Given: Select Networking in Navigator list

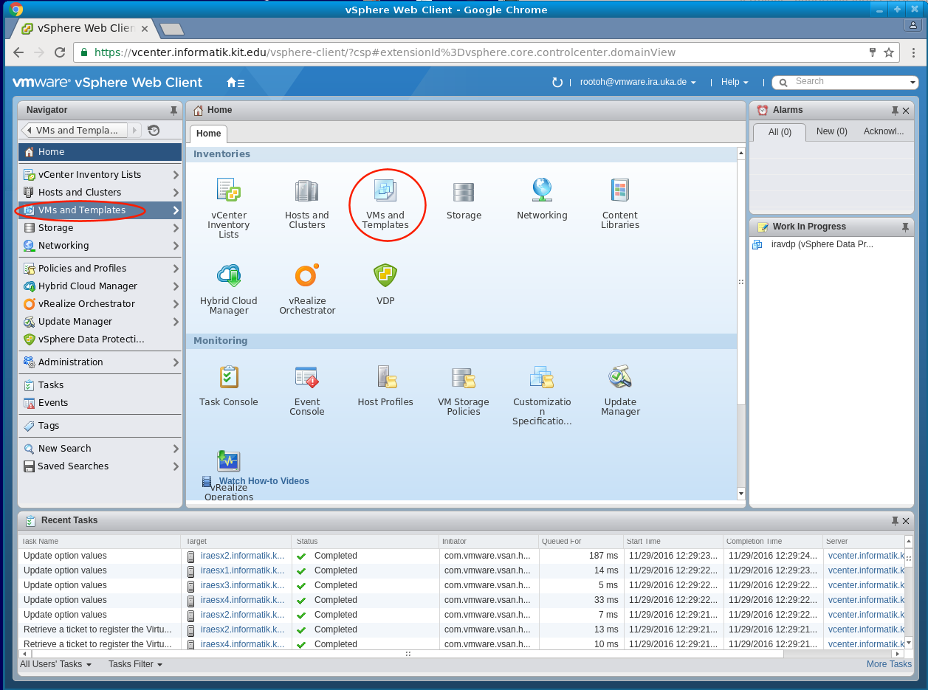Looking at the screenshot, I should [x=100, y=246].
